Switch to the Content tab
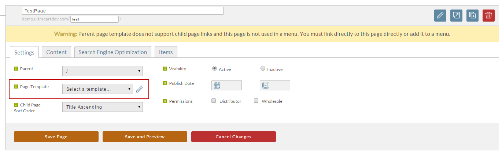The image size is (502, 154). click(56, 52)
